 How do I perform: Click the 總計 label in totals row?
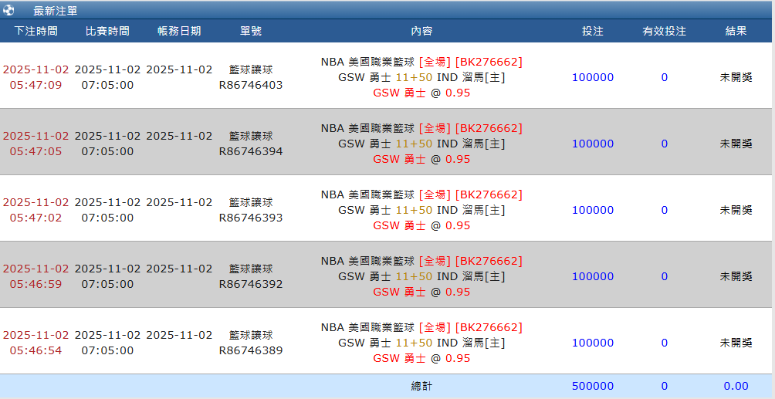pyautogui.click(x=421, y=386)
